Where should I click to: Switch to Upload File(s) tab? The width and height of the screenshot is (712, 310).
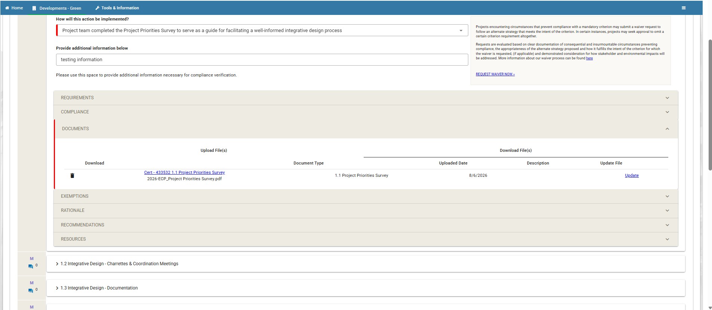tap(214, 150)
